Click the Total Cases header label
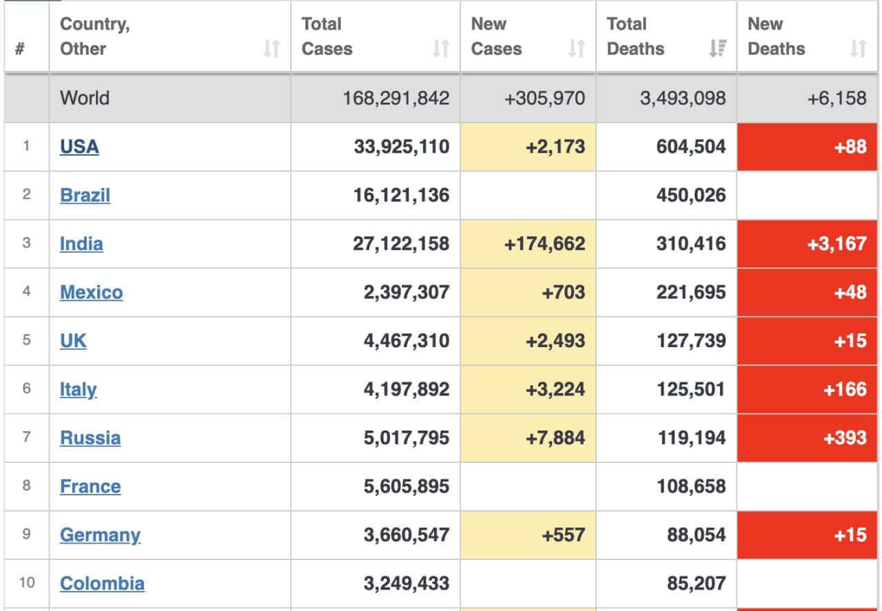Image resolution: width=882 pixels, height=611 pixels. point(327,37)
